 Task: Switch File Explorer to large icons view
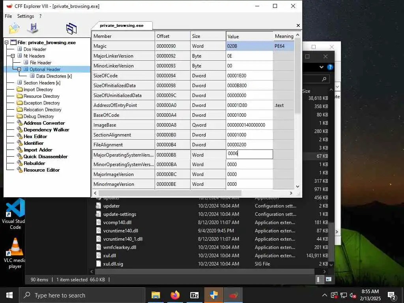(329, 279)
